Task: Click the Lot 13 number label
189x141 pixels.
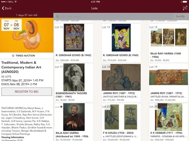Action: (59, 27)
